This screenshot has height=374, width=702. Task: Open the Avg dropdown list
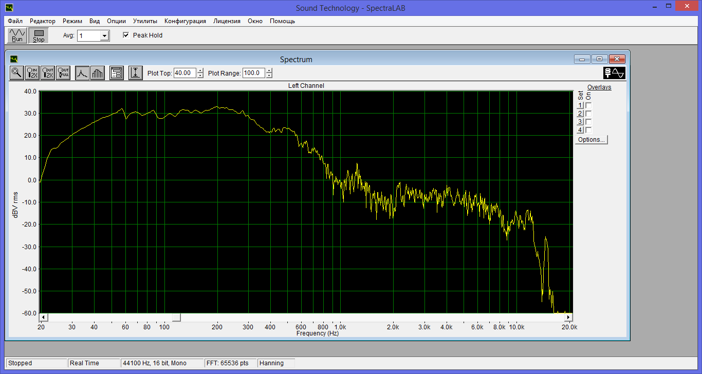pos(104,36)
